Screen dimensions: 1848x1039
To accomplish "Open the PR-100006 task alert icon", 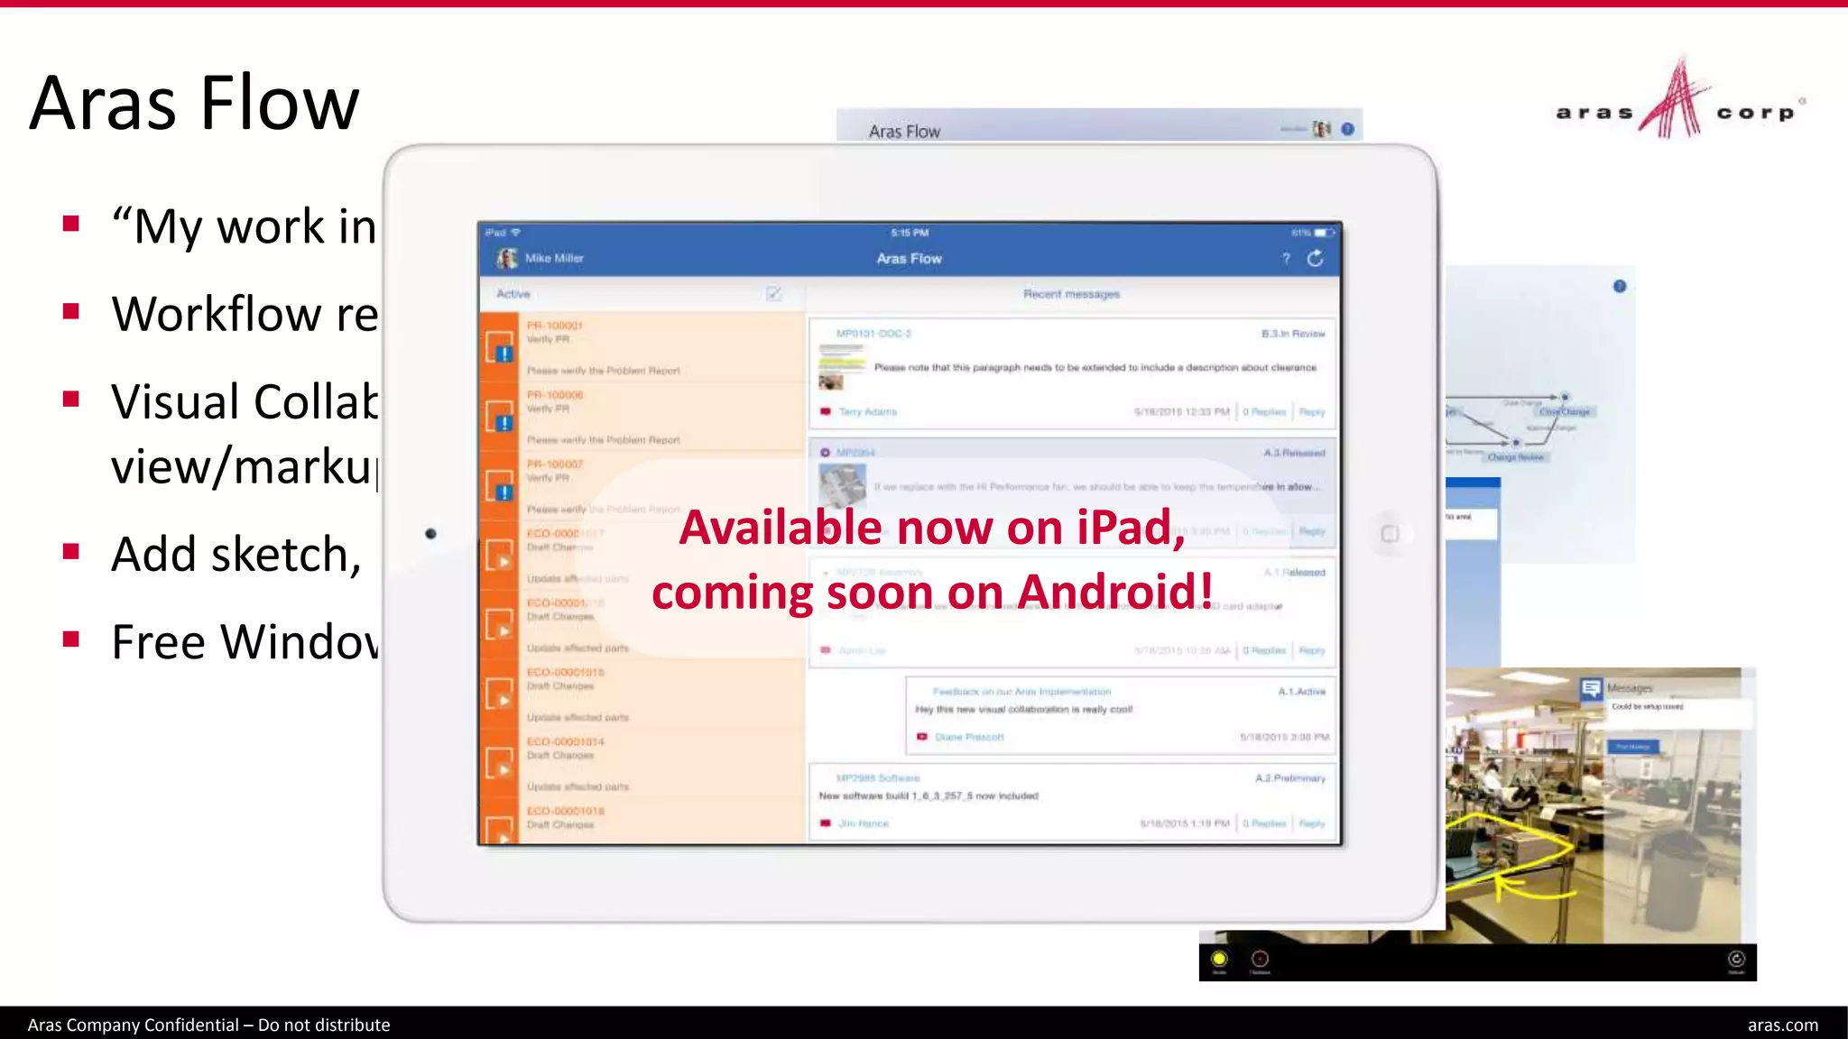I will pyautogui.click(x=500, y=417).
